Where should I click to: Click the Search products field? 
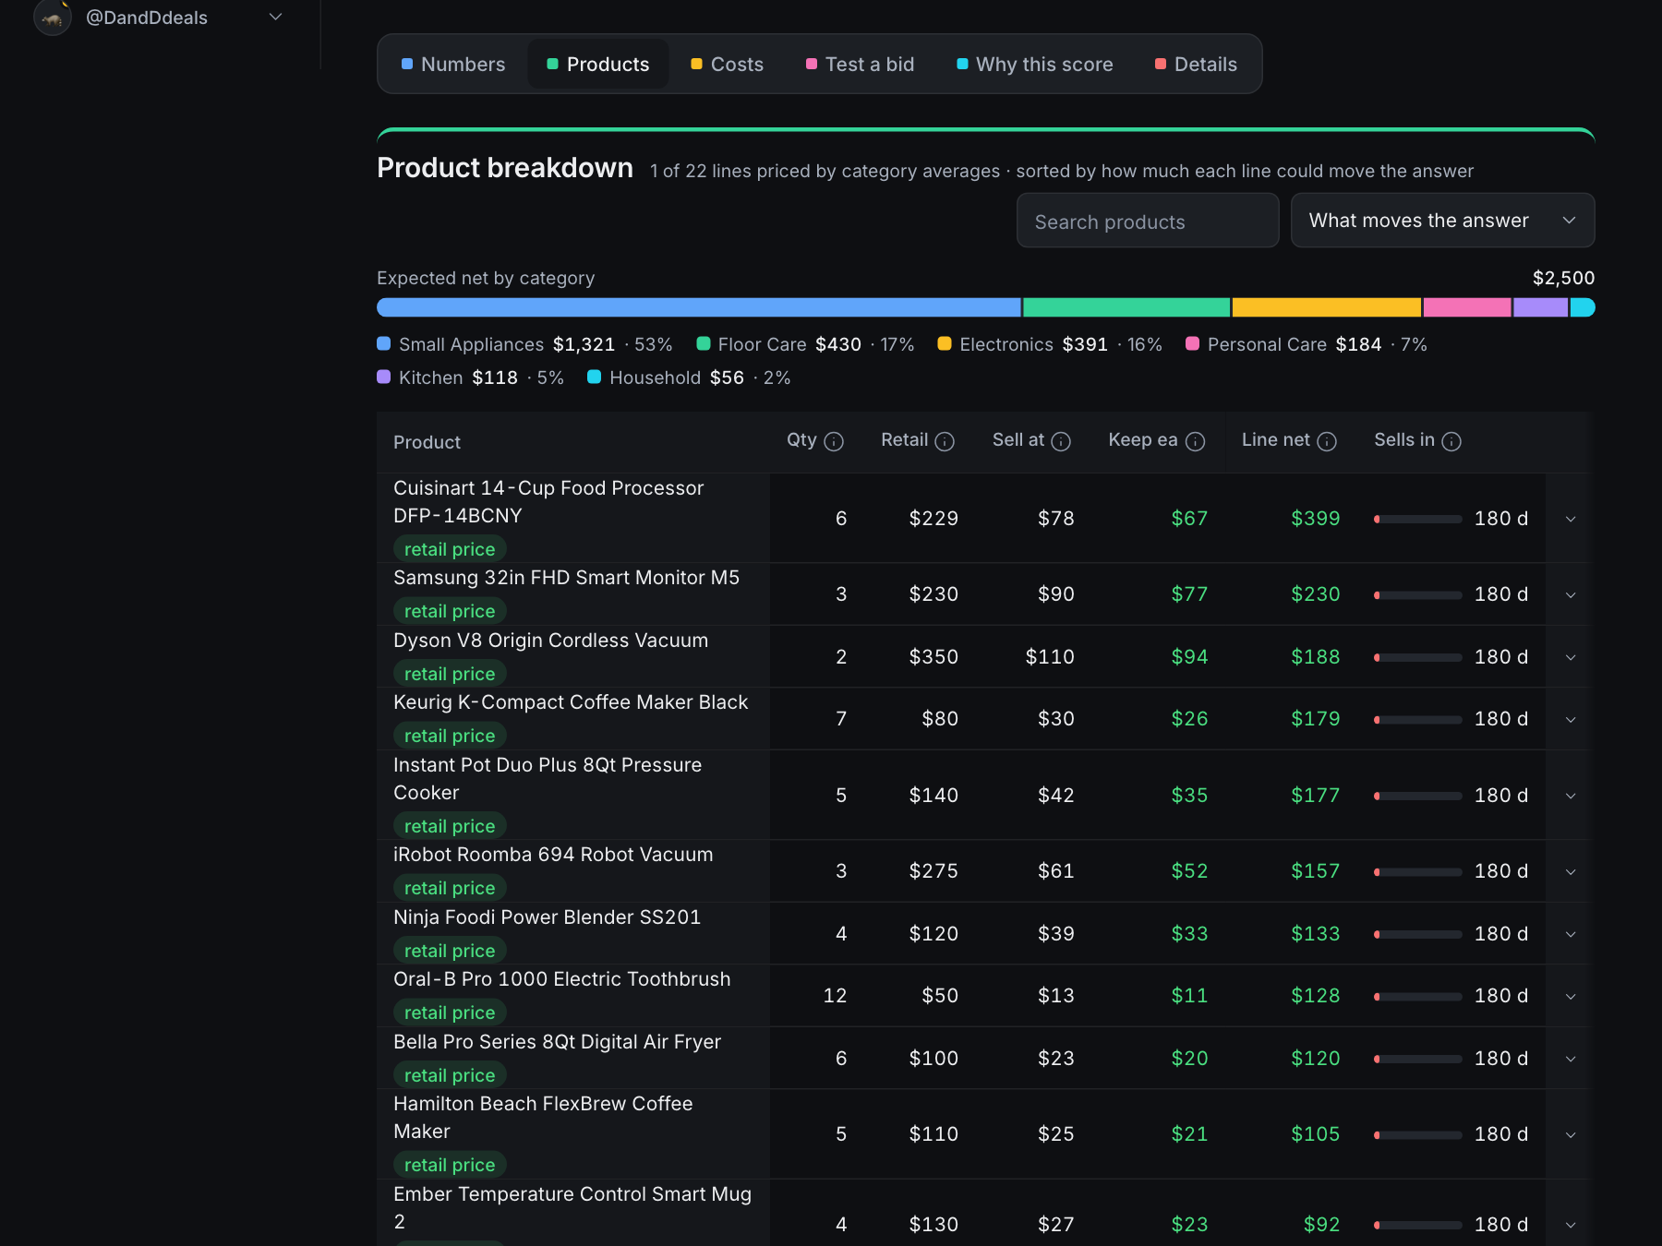(x=1148, y=221)
